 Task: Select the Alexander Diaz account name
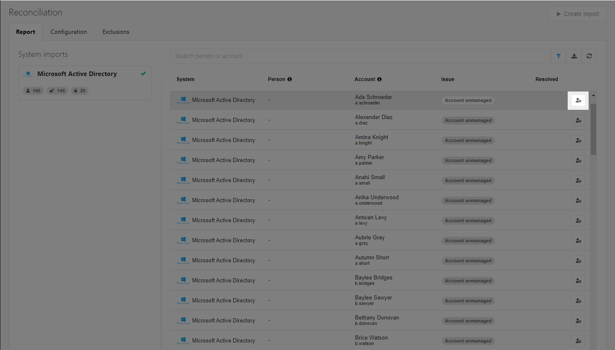[x=374, y=117]
